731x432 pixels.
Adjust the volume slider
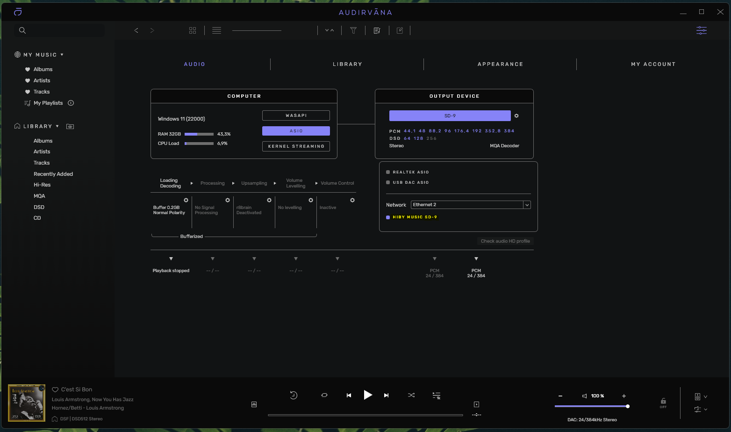point(592,406)
